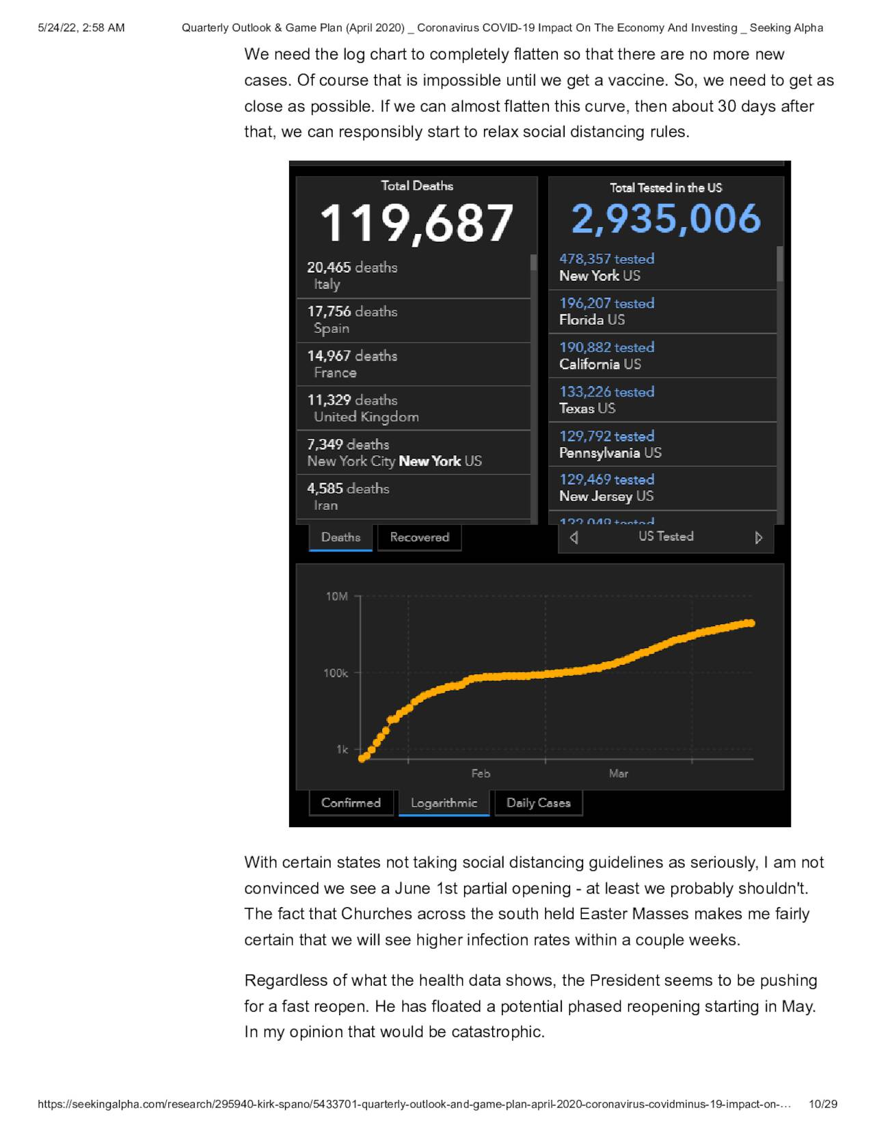
Task: Click the '4,585 deaths Iran' row
Action: 414,497
